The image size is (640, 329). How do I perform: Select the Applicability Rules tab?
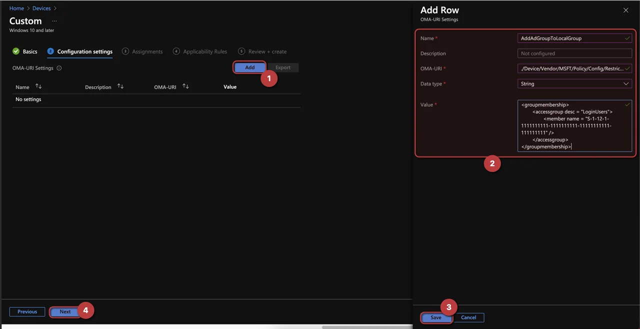200,51
